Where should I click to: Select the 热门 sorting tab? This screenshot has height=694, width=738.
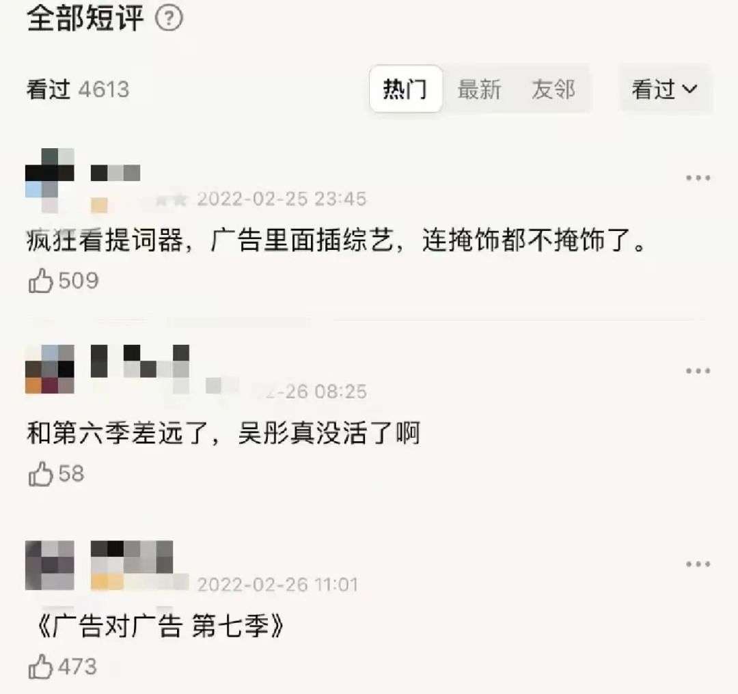(x=406, y=89)
